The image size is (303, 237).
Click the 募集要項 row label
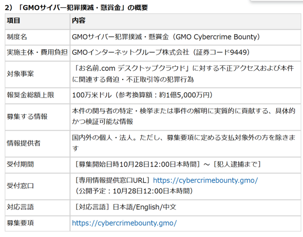pyautogui.click(x=20, y=223)
